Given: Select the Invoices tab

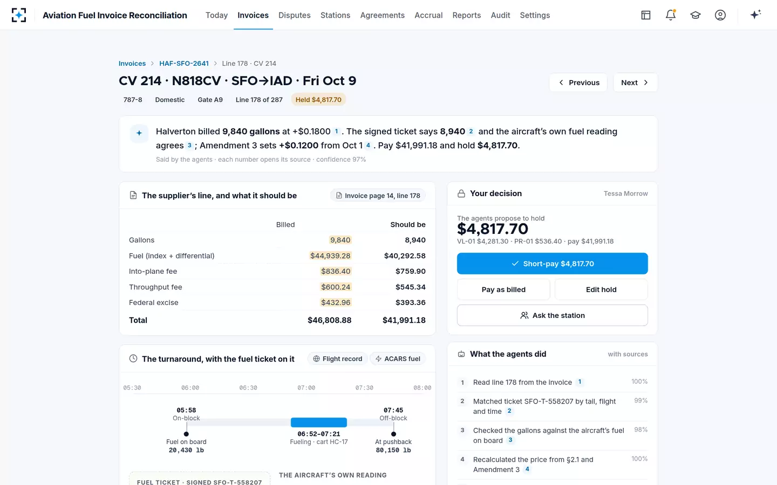Looking at the screenshot, I should click(253, 15).
